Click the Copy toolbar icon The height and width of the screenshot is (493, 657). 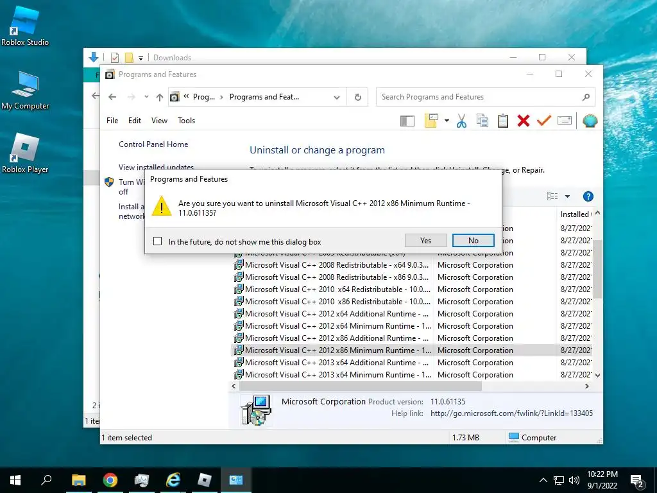tap(482, 121)
